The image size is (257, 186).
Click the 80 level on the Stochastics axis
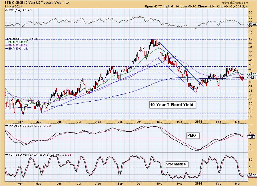tap(251, 160)
